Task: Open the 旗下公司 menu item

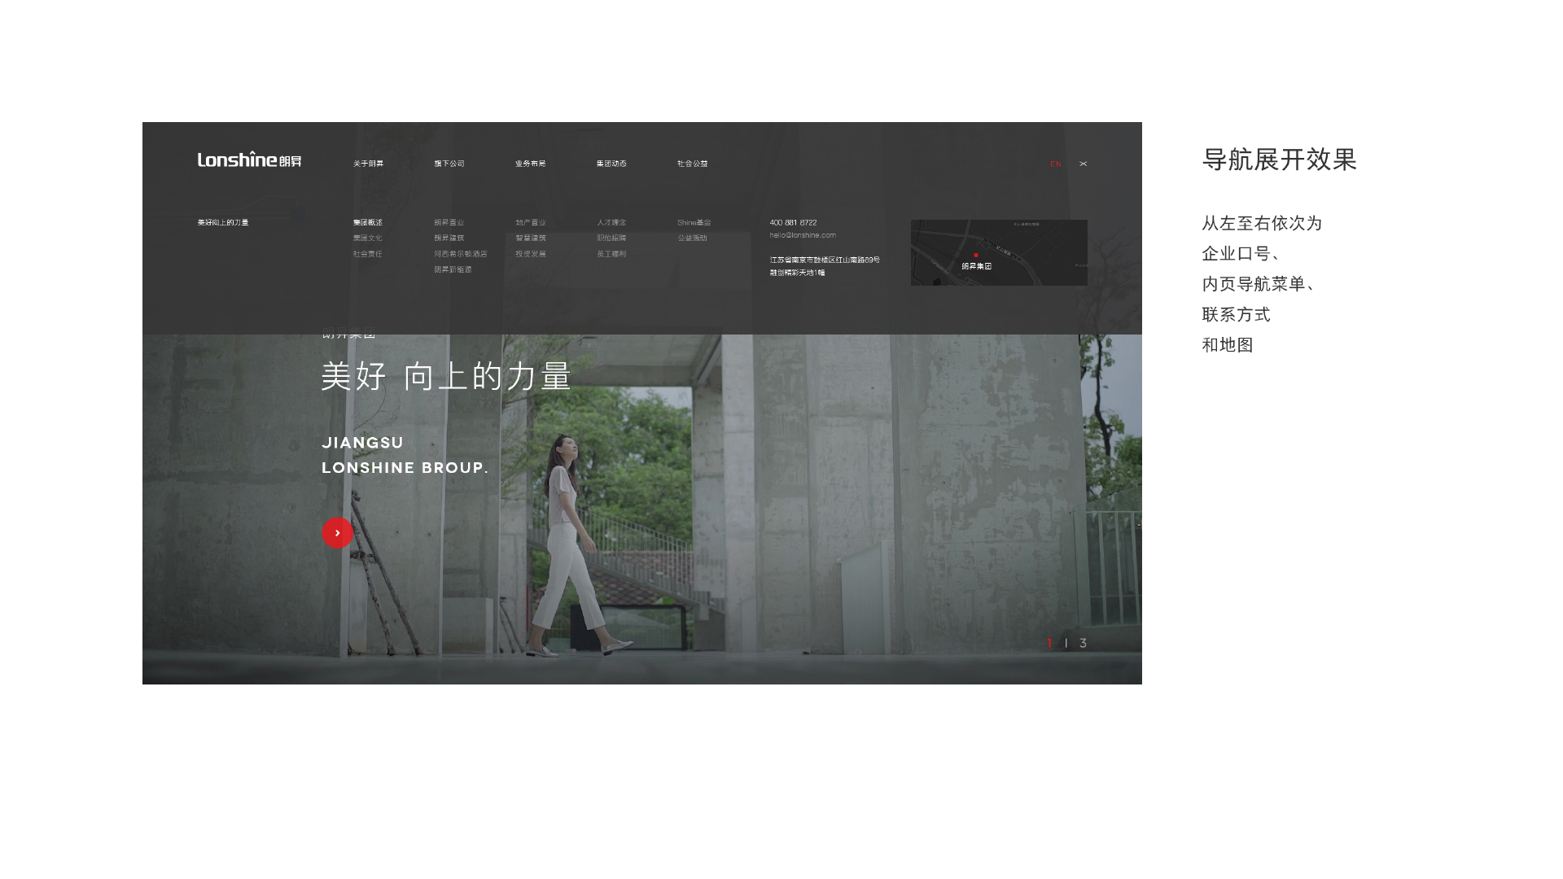Action: [x=449, y=164]
